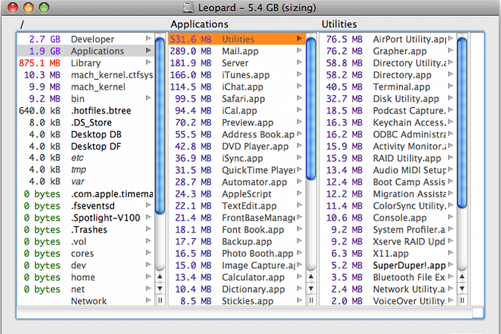The width and height of the screenshot is (501, 334).
Task: Select the home folder
Action: coord(86,277)
